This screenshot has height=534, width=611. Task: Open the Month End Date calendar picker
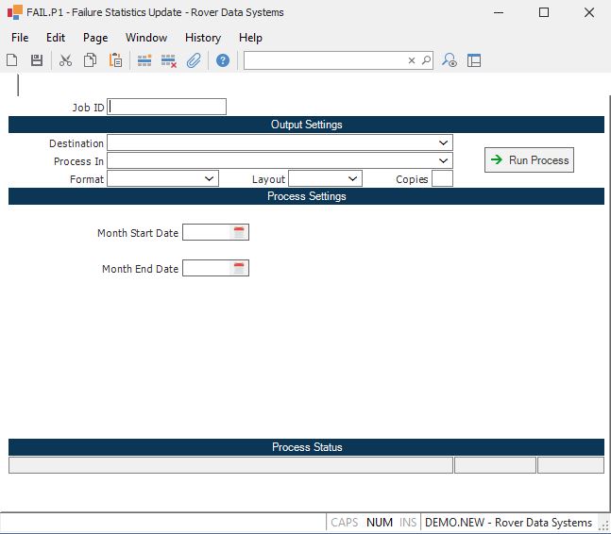point(239,269)
